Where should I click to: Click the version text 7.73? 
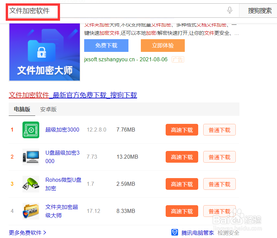[x=92, y=157]
